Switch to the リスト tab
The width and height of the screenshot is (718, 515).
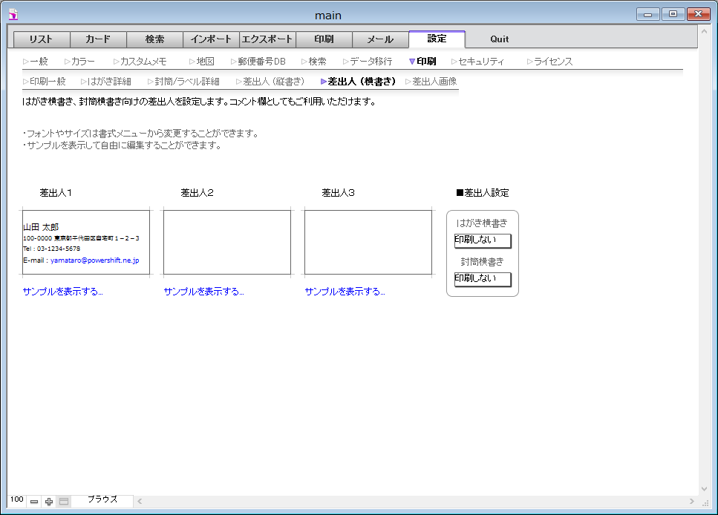point(42,39)
